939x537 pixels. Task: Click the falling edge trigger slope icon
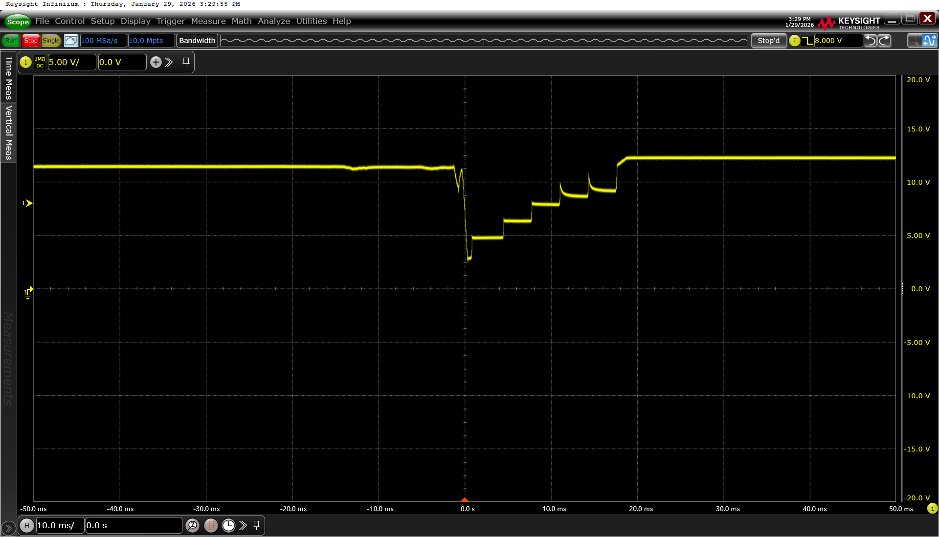coord(807,41)
